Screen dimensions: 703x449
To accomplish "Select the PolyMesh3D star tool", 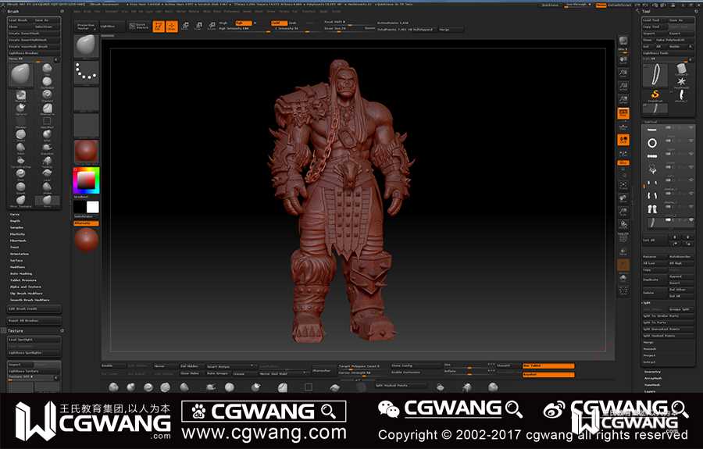I will point(681,82).
